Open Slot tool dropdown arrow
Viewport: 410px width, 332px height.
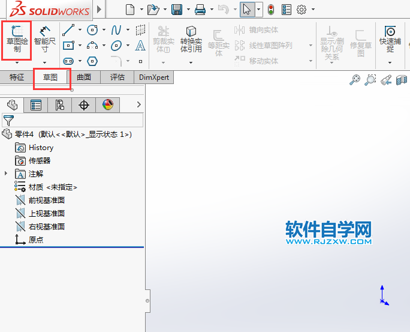(x=80, y=61)
